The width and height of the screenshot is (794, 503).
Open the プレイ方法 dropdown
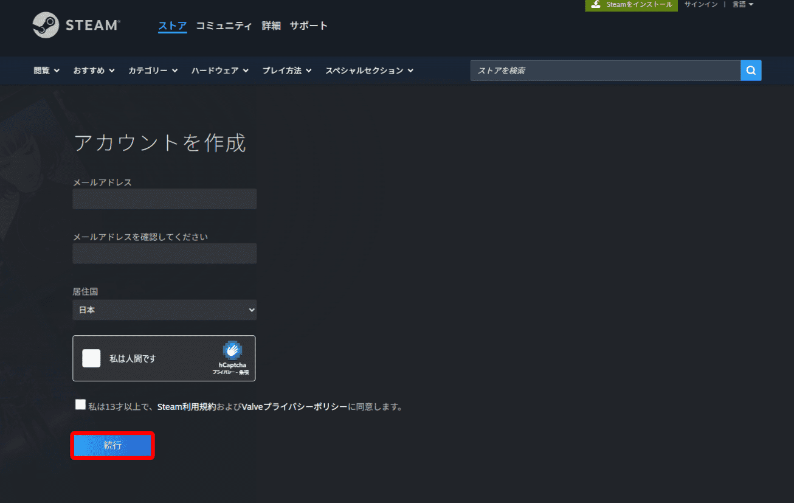287,71
